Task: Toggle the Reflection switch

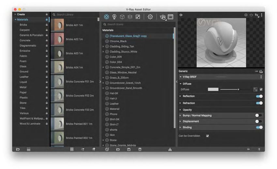Action: pyautogui.click(x=259, y=96)
